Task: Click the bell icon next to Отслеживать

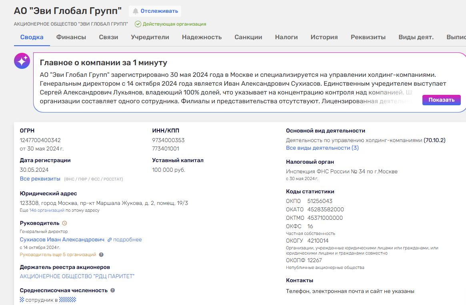Action: (136, 11)
